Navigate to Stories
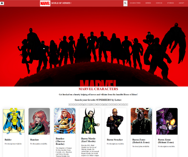This screenshot has height=157, width=188. pyautogui.click(x=170, y=3)
